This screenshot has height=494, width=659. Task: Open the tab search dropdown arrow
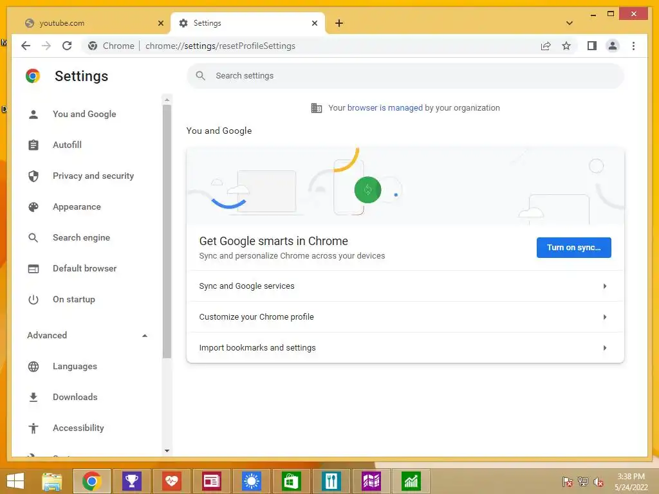coord(570,23)
